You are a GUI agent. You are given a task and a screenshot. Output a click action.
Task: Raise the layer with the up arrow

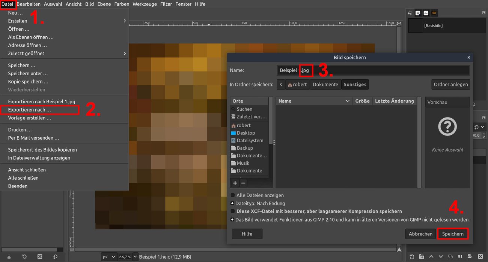(431, 256)
